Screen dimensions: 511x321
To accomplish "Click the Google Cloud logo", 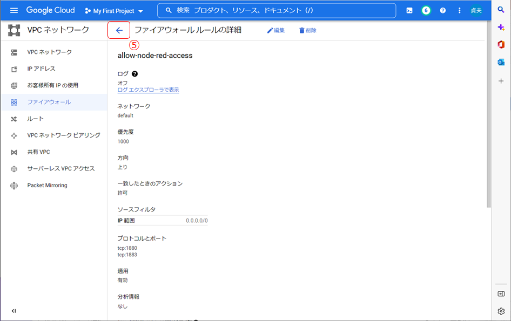I will coord(52,11).
